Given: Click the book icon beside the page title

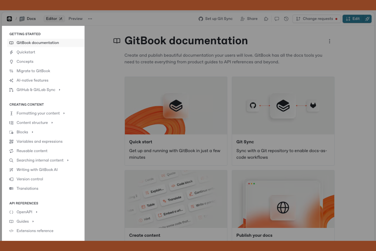Looking at the screenshot, I should pos(117,41).
